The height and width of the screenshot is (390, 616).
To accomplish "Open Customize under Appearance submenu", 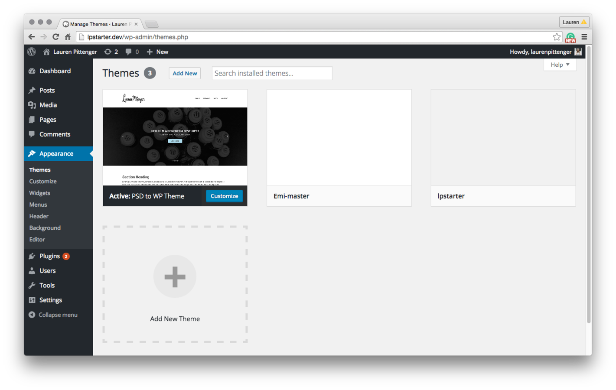I will [43, 182].
